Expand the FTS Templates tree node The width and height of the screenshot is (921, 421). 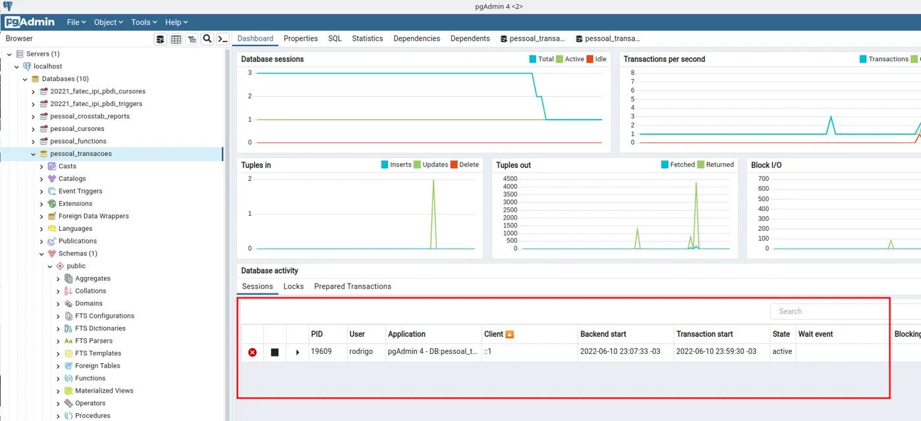pos(59,354)
